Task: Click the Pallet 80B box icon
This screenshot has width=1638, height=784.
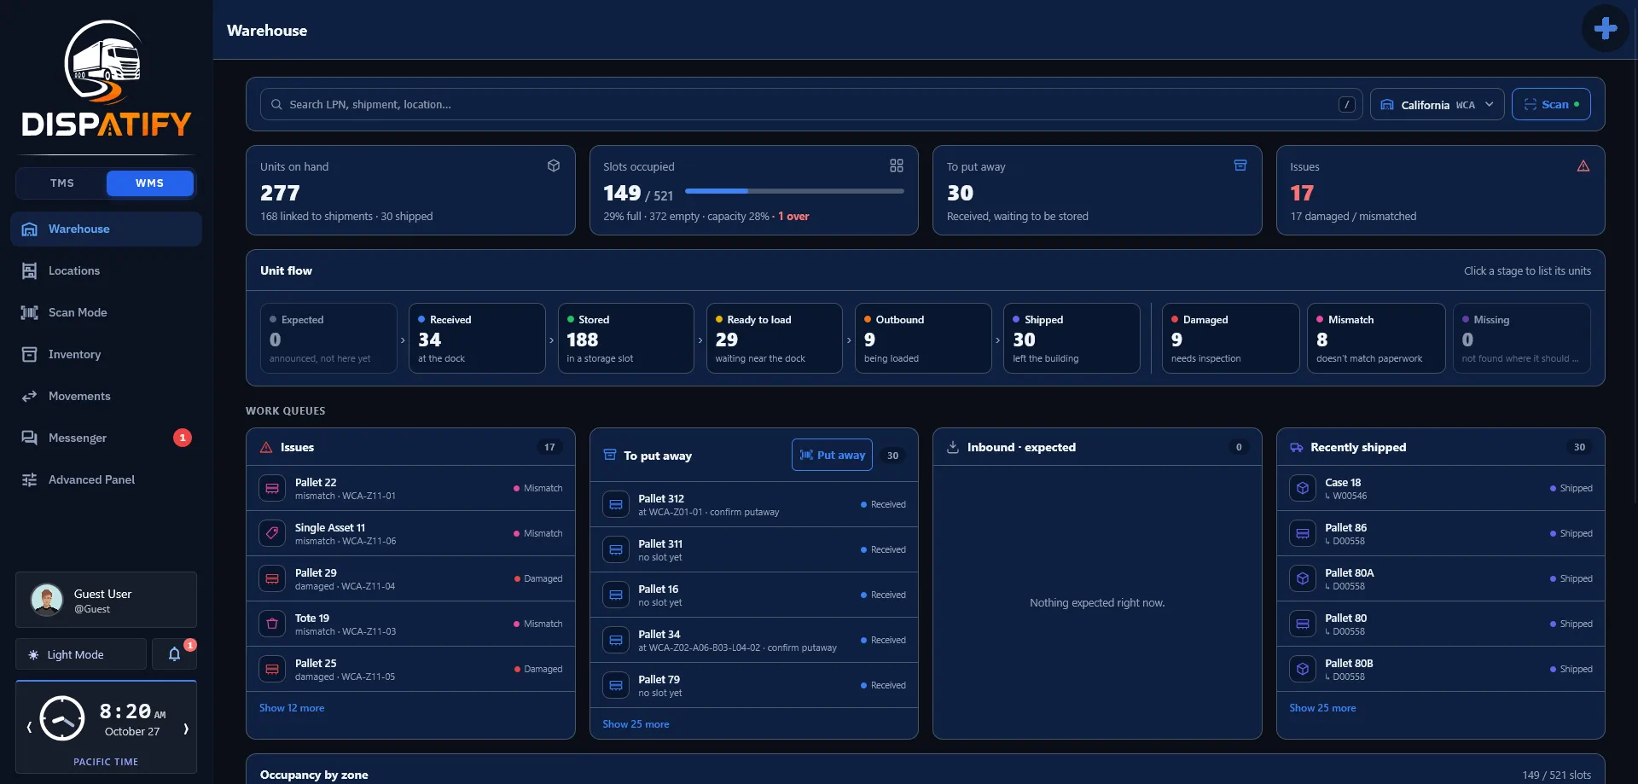Action: coord(1303,669)
